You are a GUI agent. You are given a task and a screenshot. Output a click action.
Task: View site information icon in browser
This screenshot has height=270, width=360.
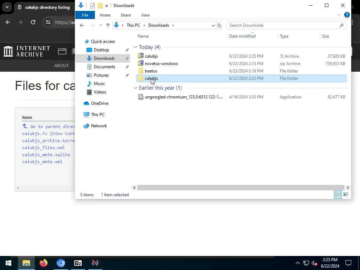tap(48, 22)
